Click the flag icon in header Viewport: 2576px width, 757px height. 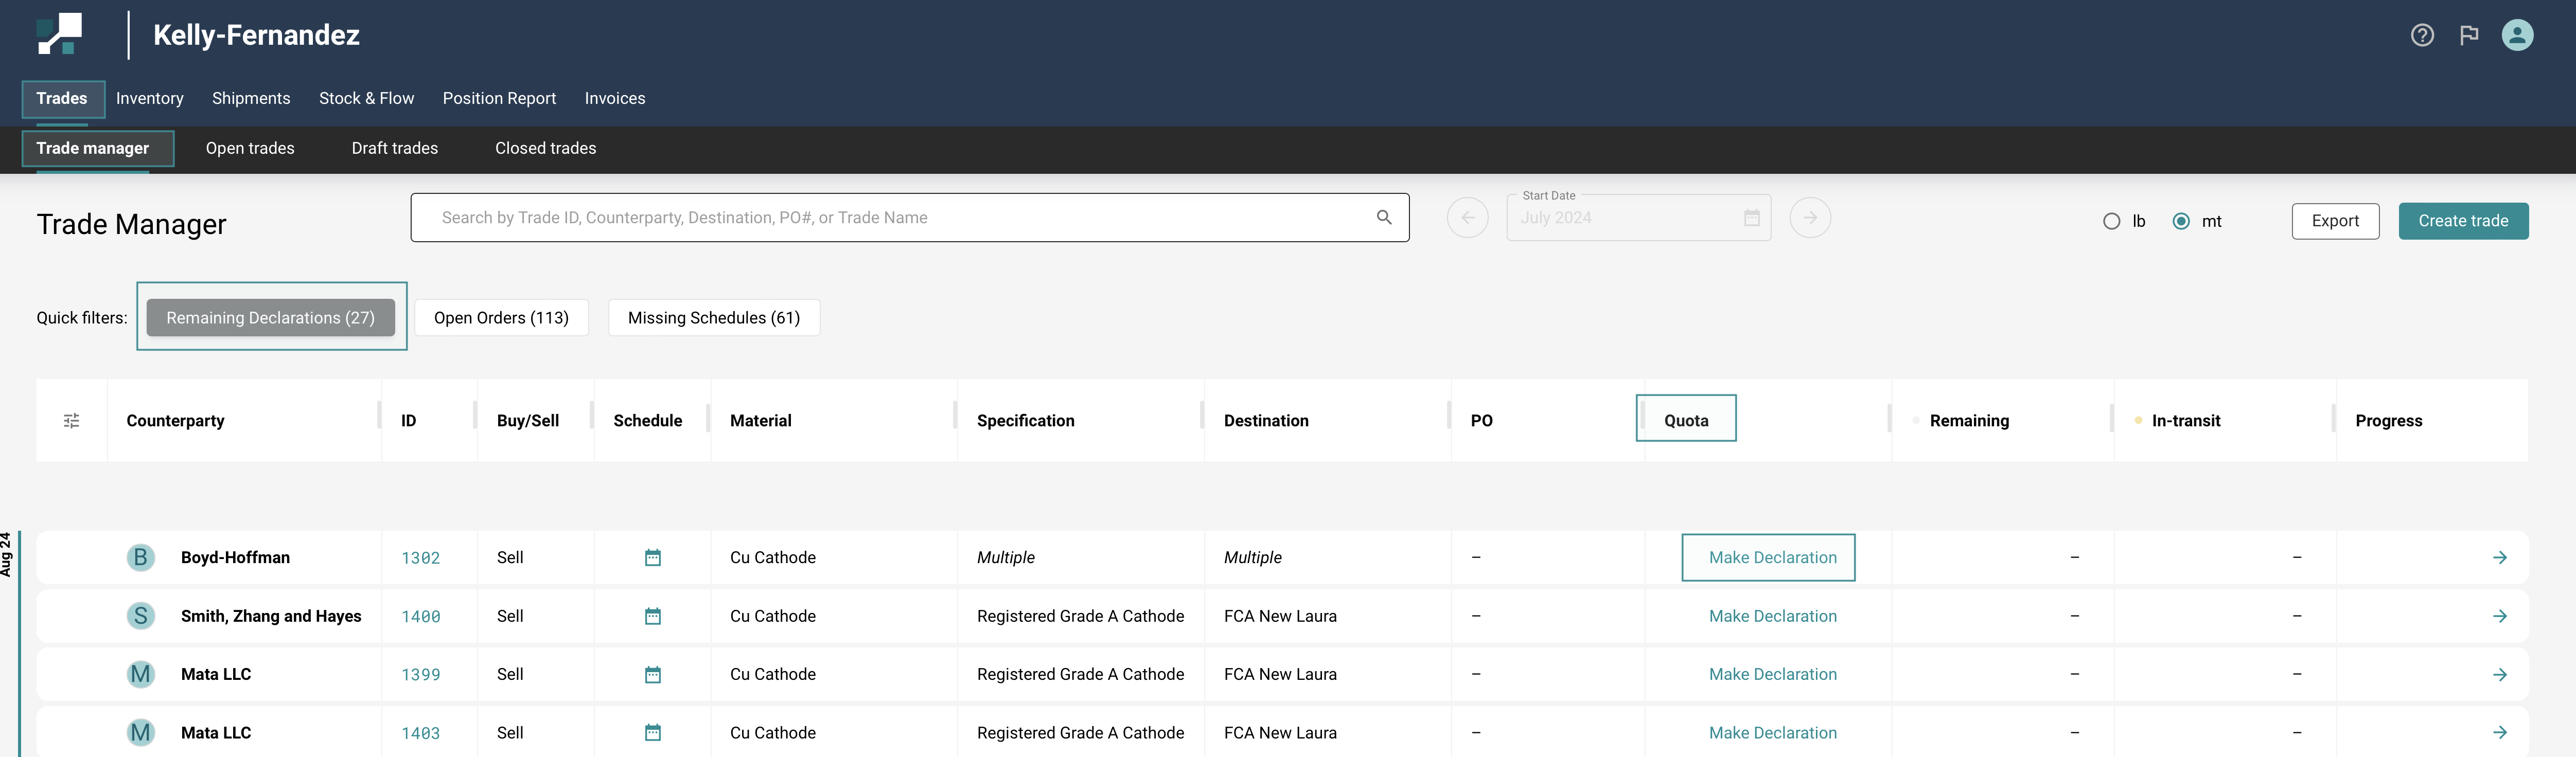2468,35
